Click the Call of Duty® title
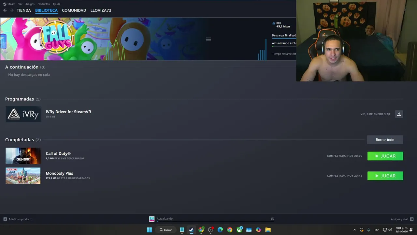This screenshot has height=235, width=417. [x=58, y=153]
